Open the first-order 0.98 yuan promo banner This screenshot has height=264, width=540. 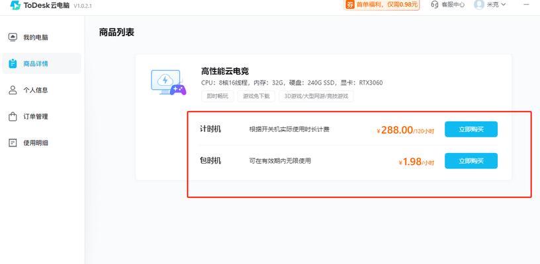point(382,5)
